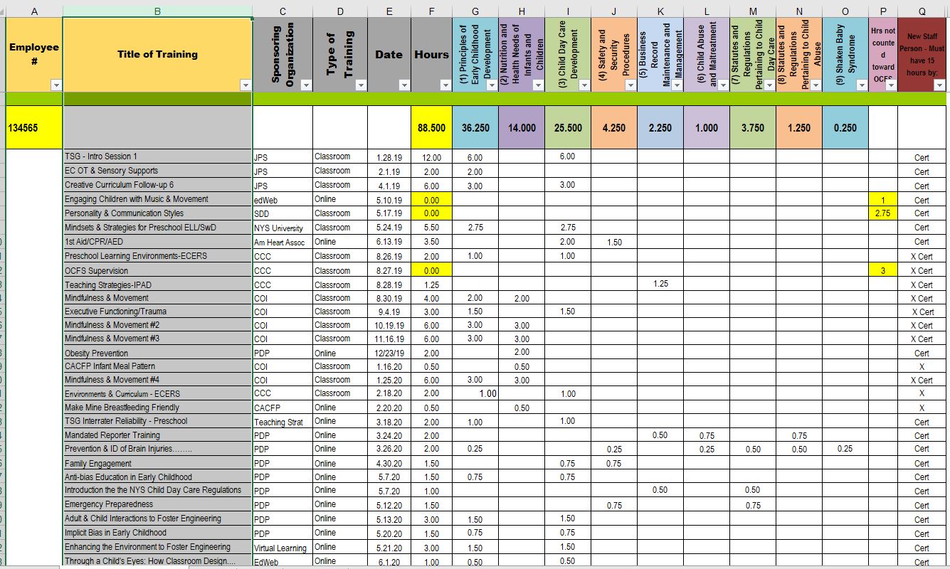Select column H header
Image resolution: width=950 pixels, height=569 pixels.
pyautogui.click(x=522, y=11)
